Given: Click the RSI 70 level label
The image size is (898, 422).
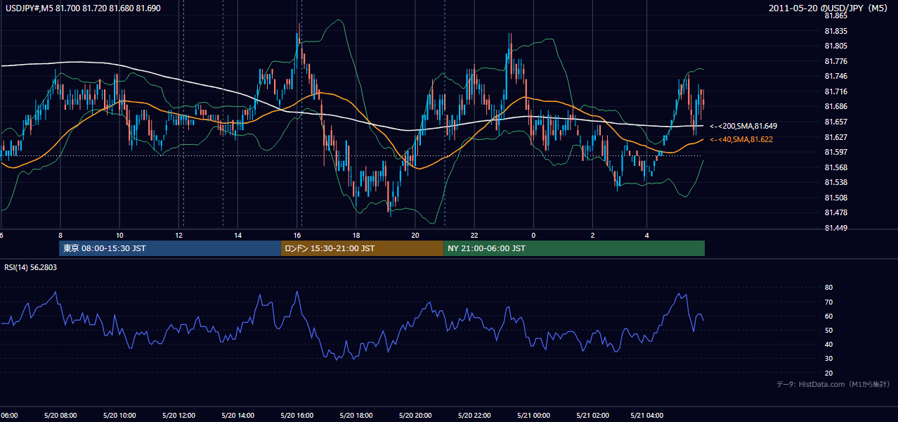Looking at the screenshot, I should [828, 302].
